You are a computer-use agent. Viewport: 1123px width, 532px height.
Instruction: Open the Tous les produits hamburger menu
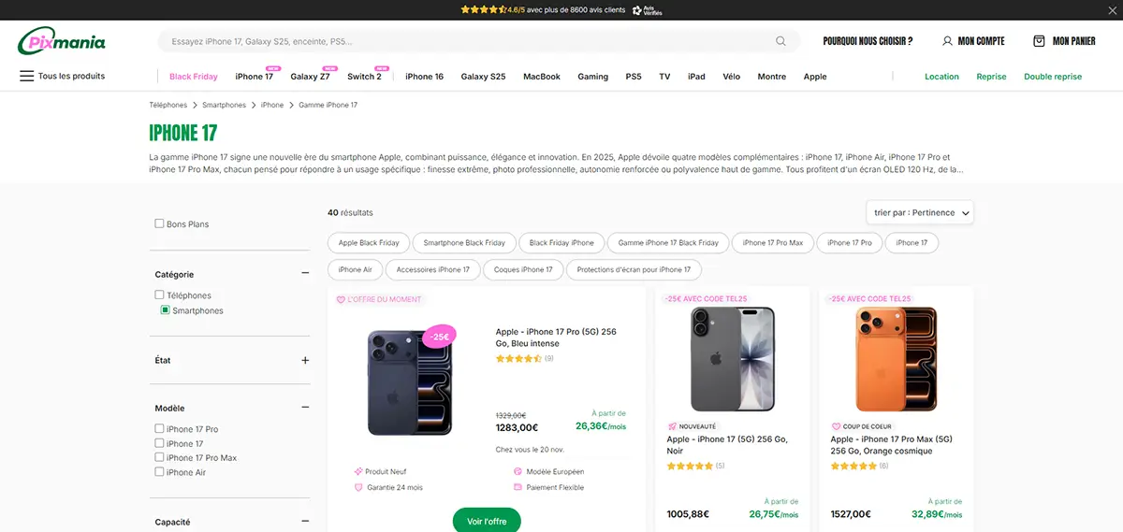tap(26, 77)
